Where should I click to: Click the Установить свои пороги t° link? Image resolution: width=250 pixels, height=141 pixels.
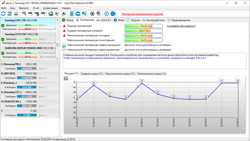coord(181,26)
